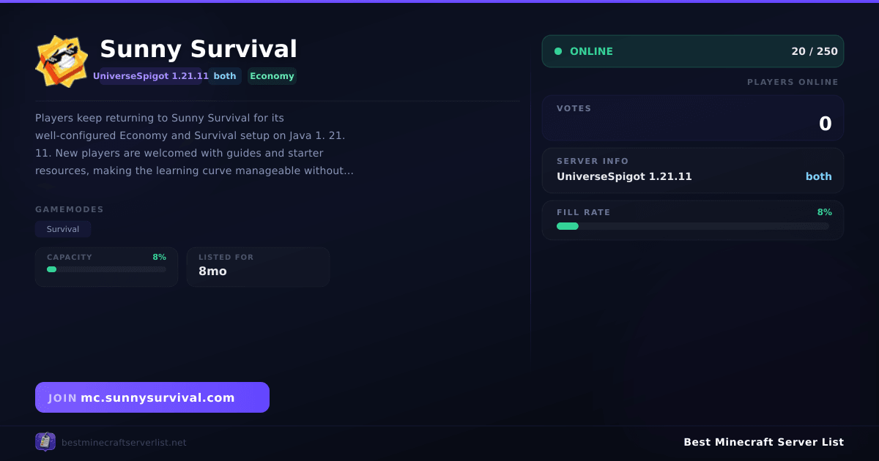Click the Sunny Survival title text
879x461 pixels.
(199, 49)
